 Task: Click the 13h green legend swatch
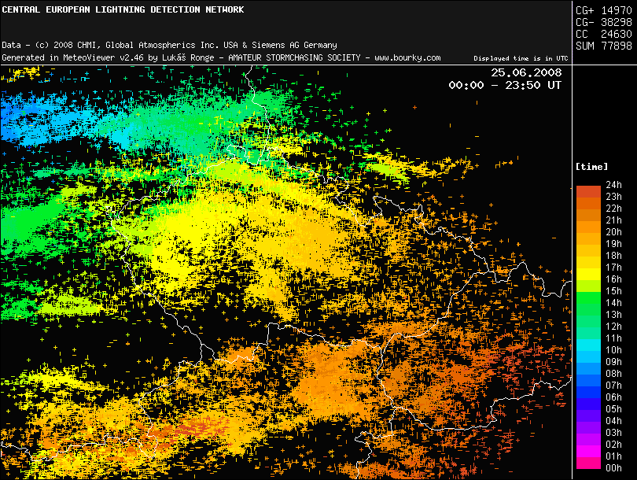point(588,310)
